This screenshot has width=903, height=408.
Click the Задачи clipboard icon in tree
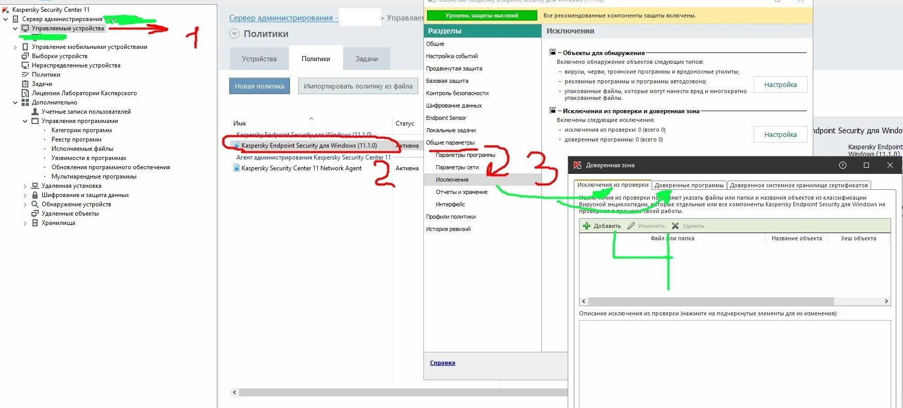pos(25,84)
